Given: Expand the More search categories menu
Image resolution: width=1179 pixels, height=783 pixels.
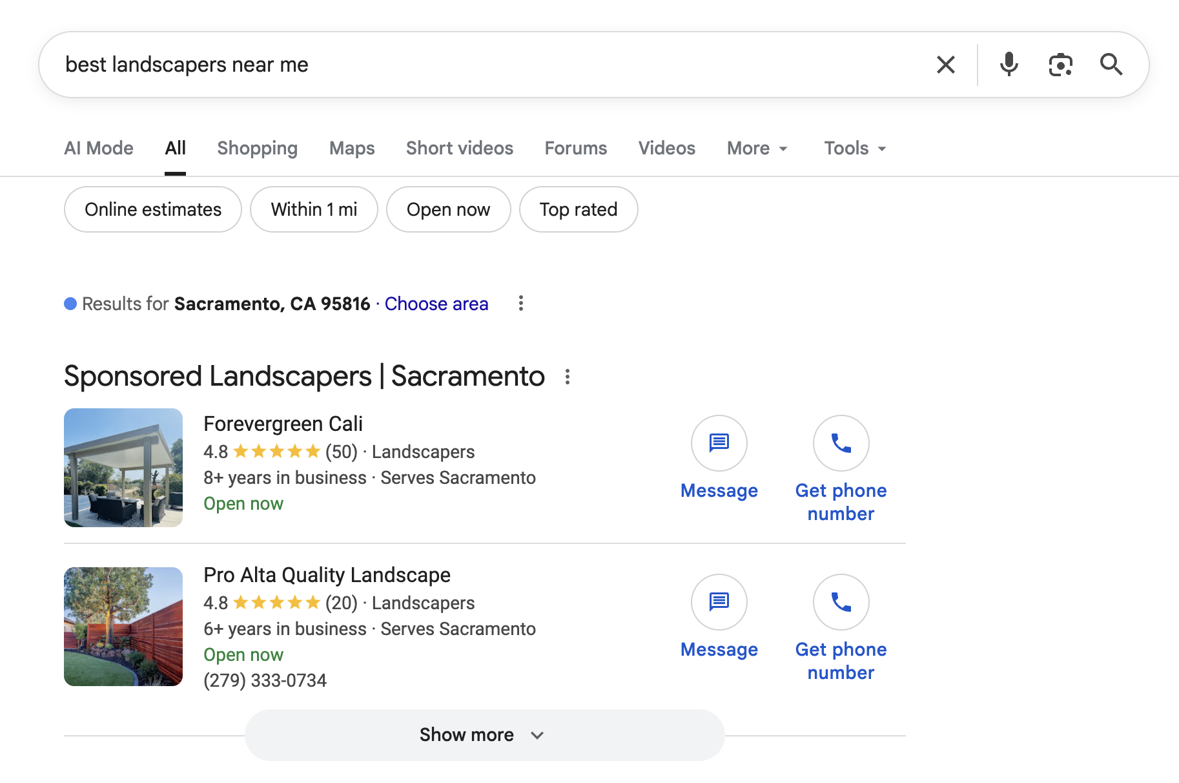Looking at the screenshot, I should coord(756,148).
